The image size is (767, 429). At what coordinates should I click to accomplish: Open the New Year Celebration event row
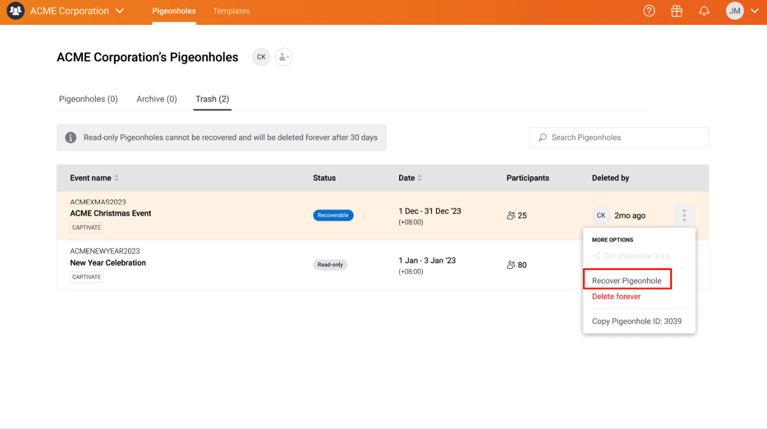tap(108, 263)
